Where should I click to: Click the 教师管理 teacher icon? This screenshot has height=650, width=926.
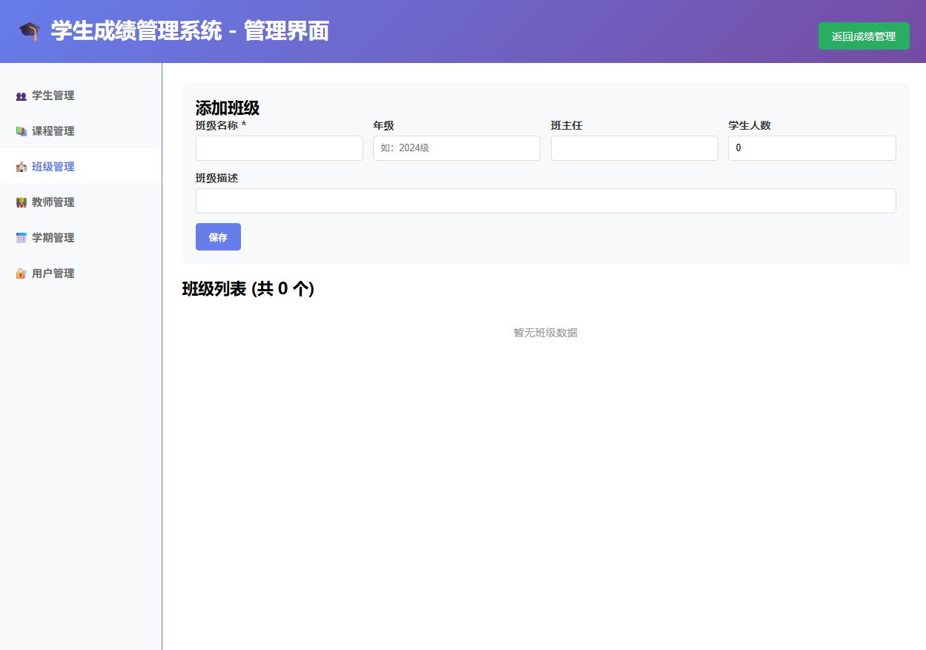point(21,202)
